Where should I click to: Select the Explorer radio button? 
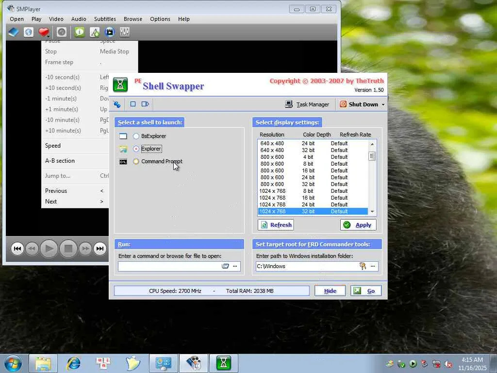136,149
